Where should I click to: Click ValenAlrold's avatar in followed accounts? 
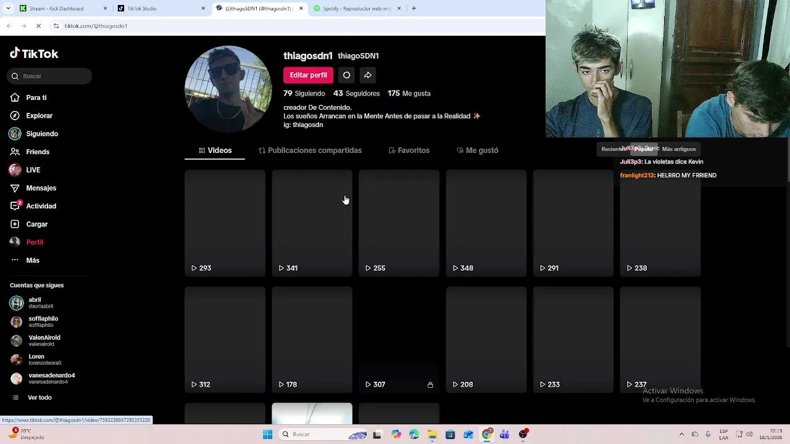click(x=16, y=340)
